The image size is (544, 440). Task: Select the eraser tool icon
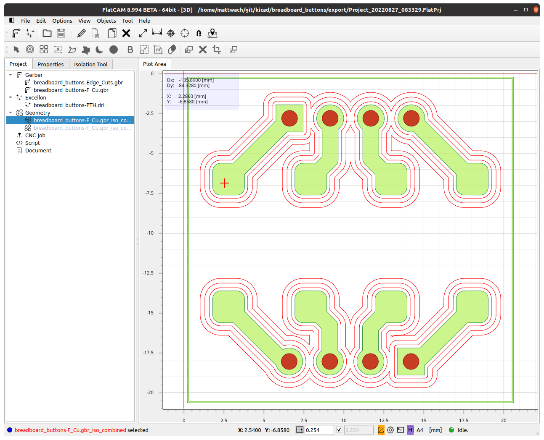coord(172,50)
